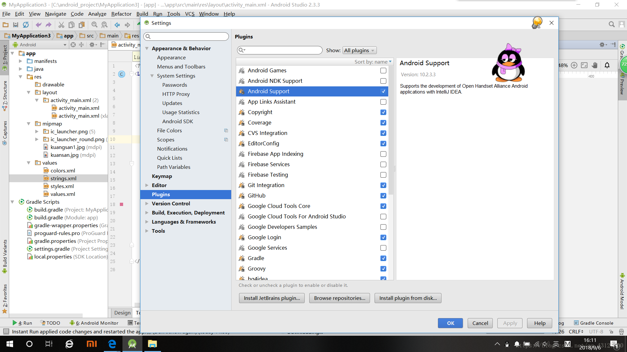This screenshot has height=352, width=627.
Task: Click the Undo arrow icon
Action: point(39,25)
